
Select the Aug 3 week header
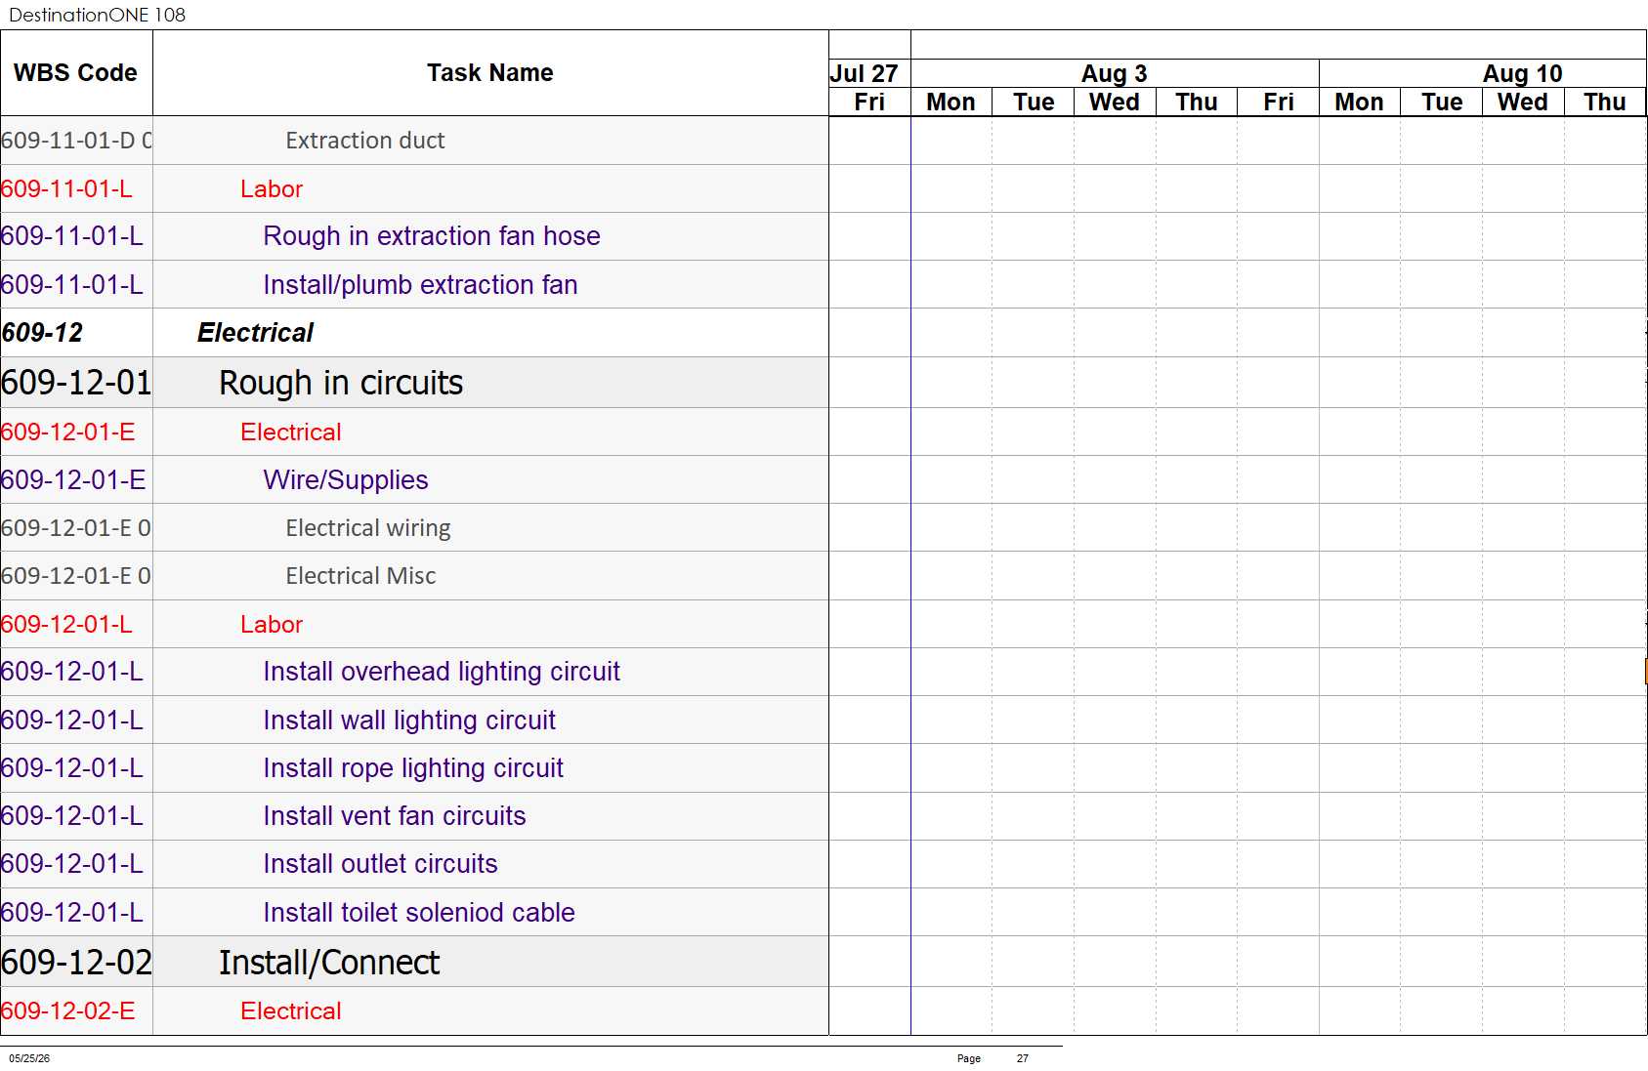click(1114, 74)
